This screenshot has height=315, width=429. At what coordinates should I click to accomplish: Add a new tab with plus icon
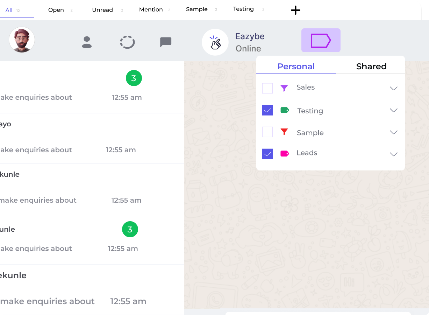[x=295, y=10]
